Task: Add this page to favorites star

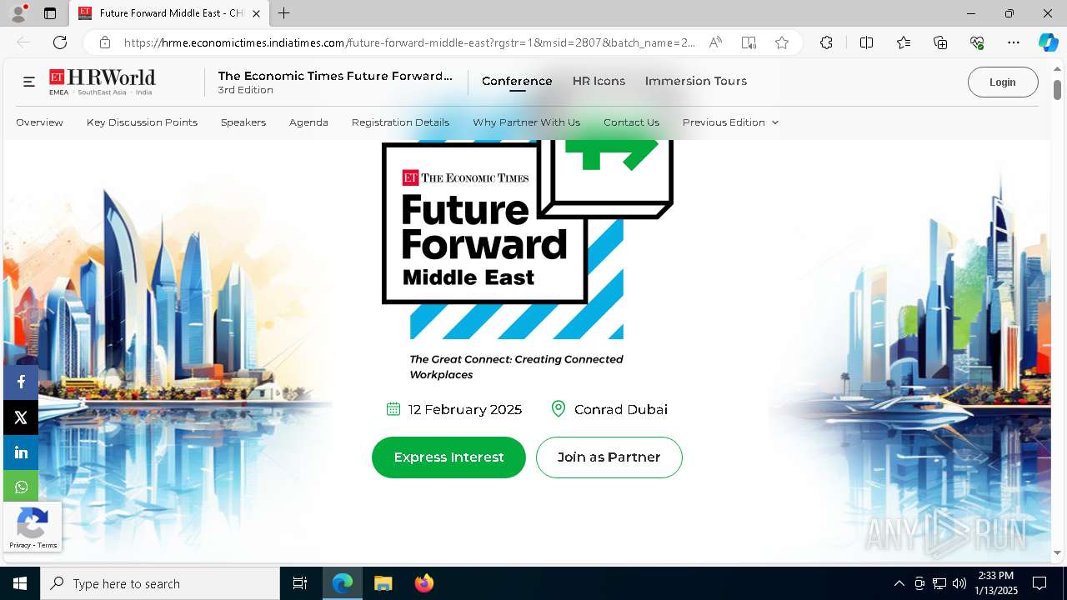Action: point(782,42)
